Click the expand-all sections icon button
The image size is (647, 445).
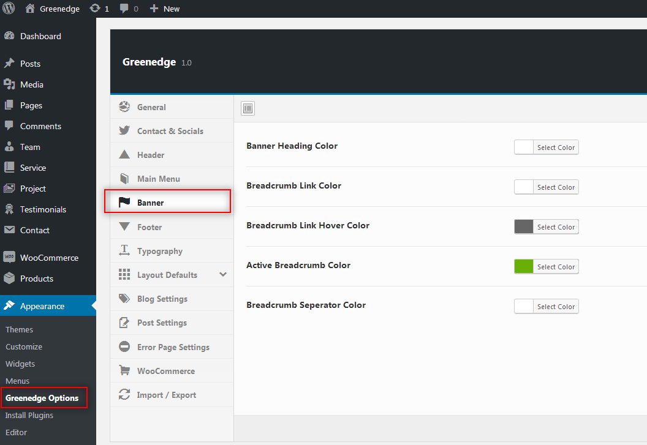(x=248, y=108)
